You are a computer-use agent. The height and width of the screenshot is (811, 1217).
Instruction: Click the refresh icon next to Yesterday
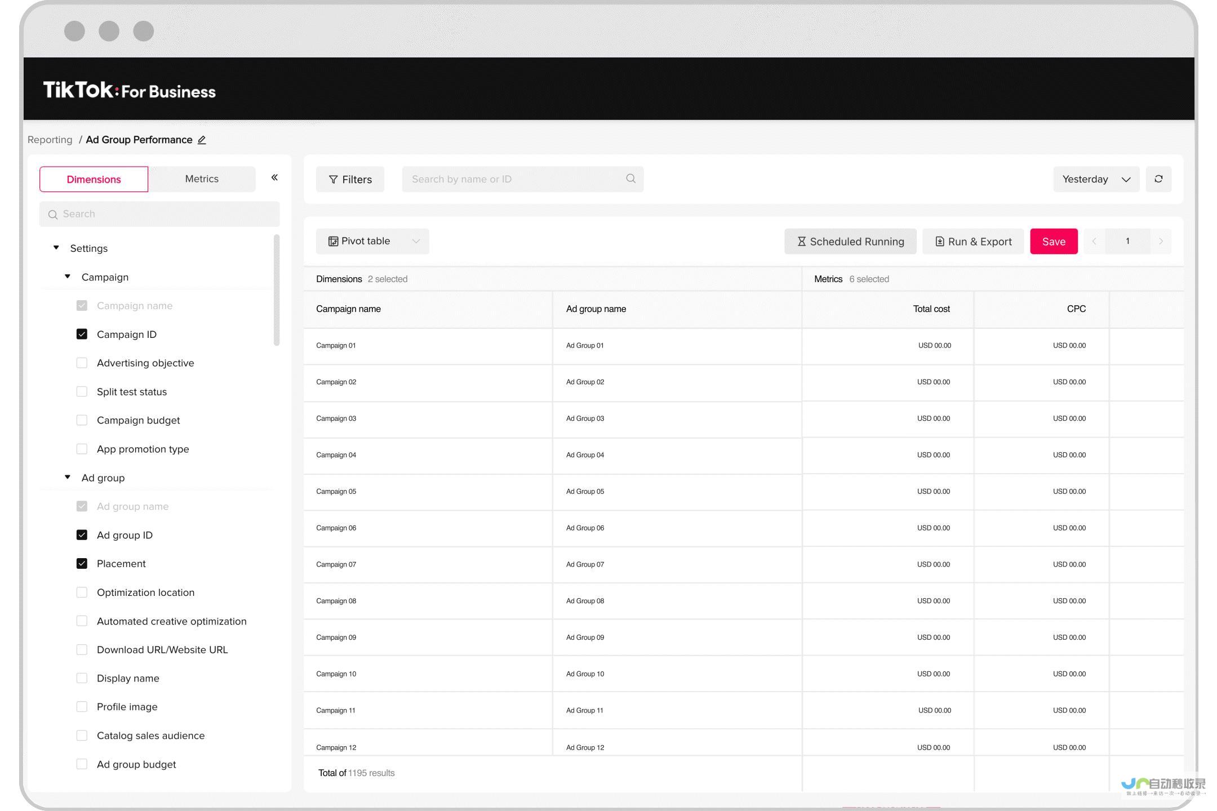(x=1158, y=179)
